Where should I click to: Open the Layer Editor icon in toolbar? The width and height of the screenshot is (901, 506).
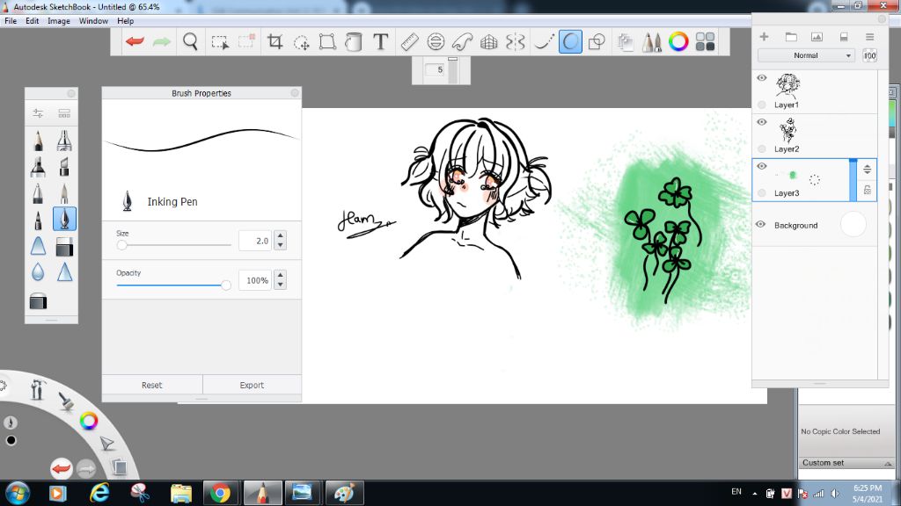click(x=626, y=41)
